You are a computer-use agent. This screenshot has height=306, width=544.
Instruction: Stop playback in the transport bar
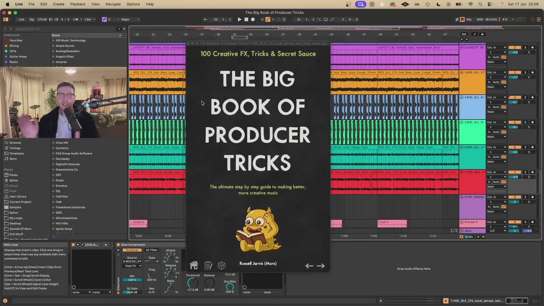tap(246, 20)
